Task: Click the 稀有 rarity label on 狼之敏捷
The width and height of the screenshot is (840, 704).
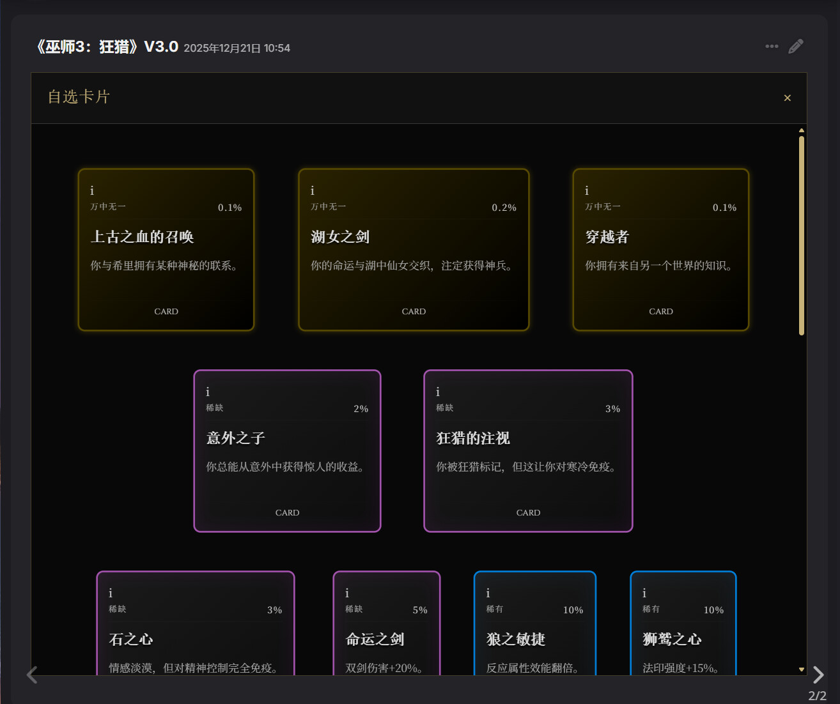Action: point(495,609)
